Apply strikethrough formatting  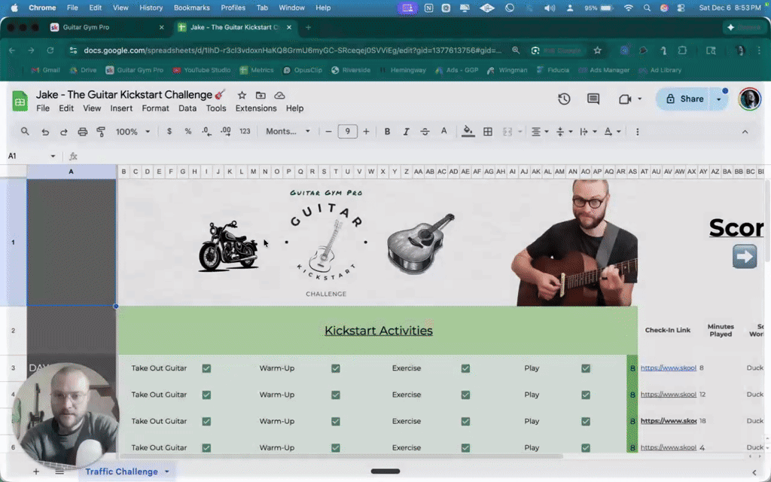(x=425, y=131)
